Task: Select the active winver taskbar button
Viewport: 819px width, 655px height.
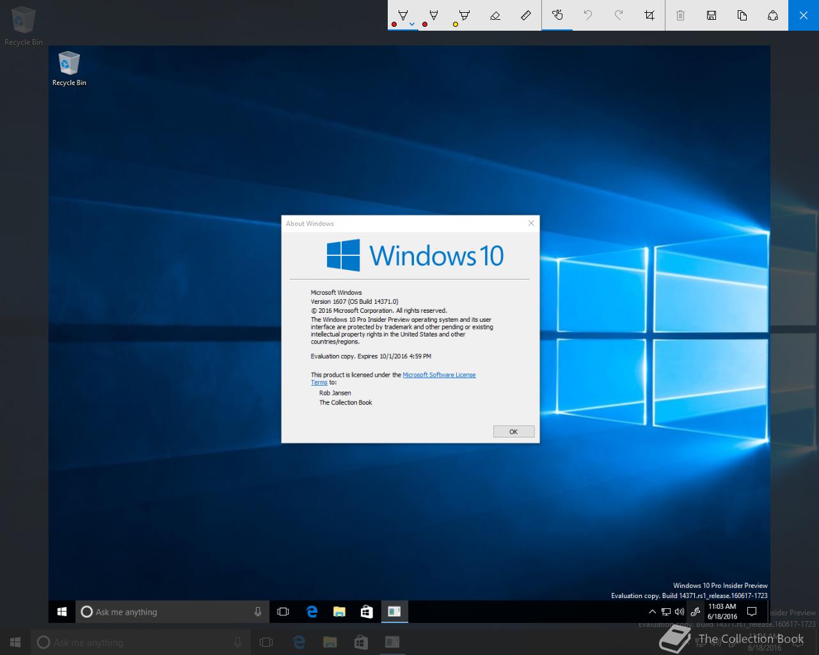Action: click(x=394, y=612)
